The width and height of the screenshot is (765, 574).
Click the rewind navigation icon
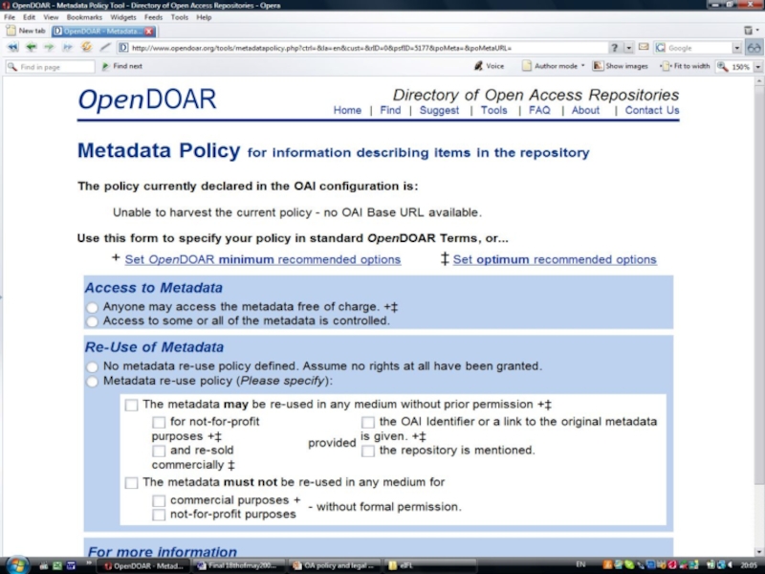pyautogui.click(x=12, y=47)
